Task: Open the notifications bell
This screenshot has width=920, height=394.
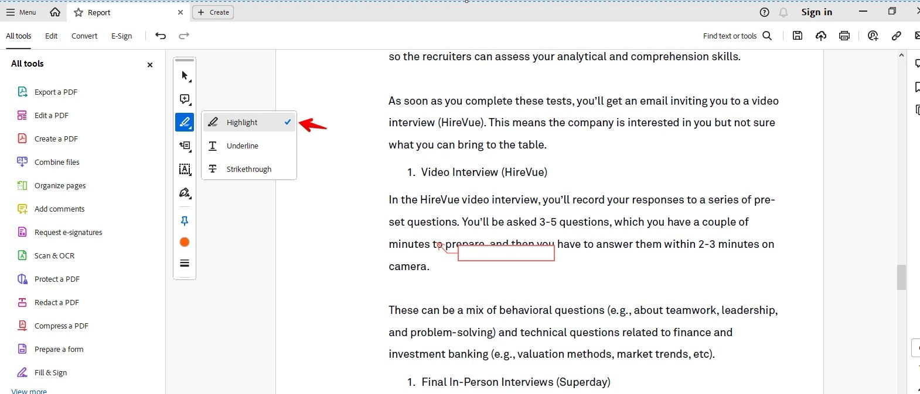Action: pos(783,12)
